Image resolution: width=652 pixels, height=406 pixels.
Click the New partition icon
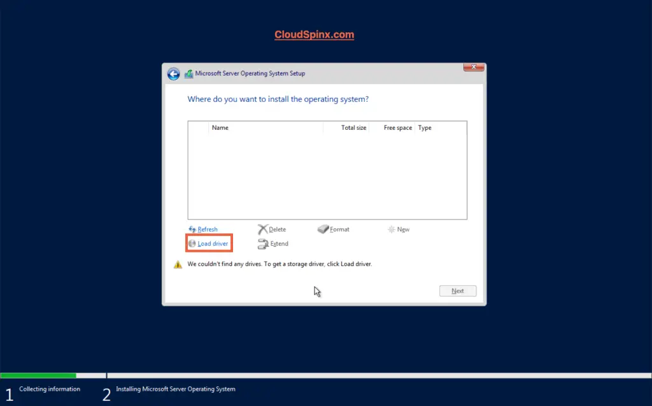click(390, 229)
